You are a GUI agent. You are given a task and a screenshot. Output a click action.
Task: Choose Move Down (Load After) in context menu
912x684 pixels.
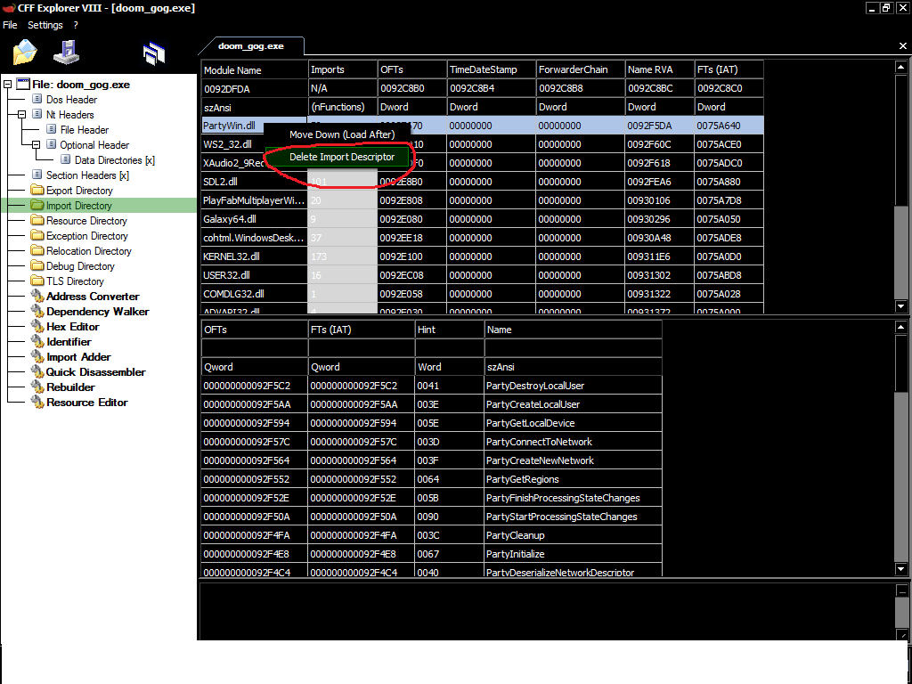(342, 134)
